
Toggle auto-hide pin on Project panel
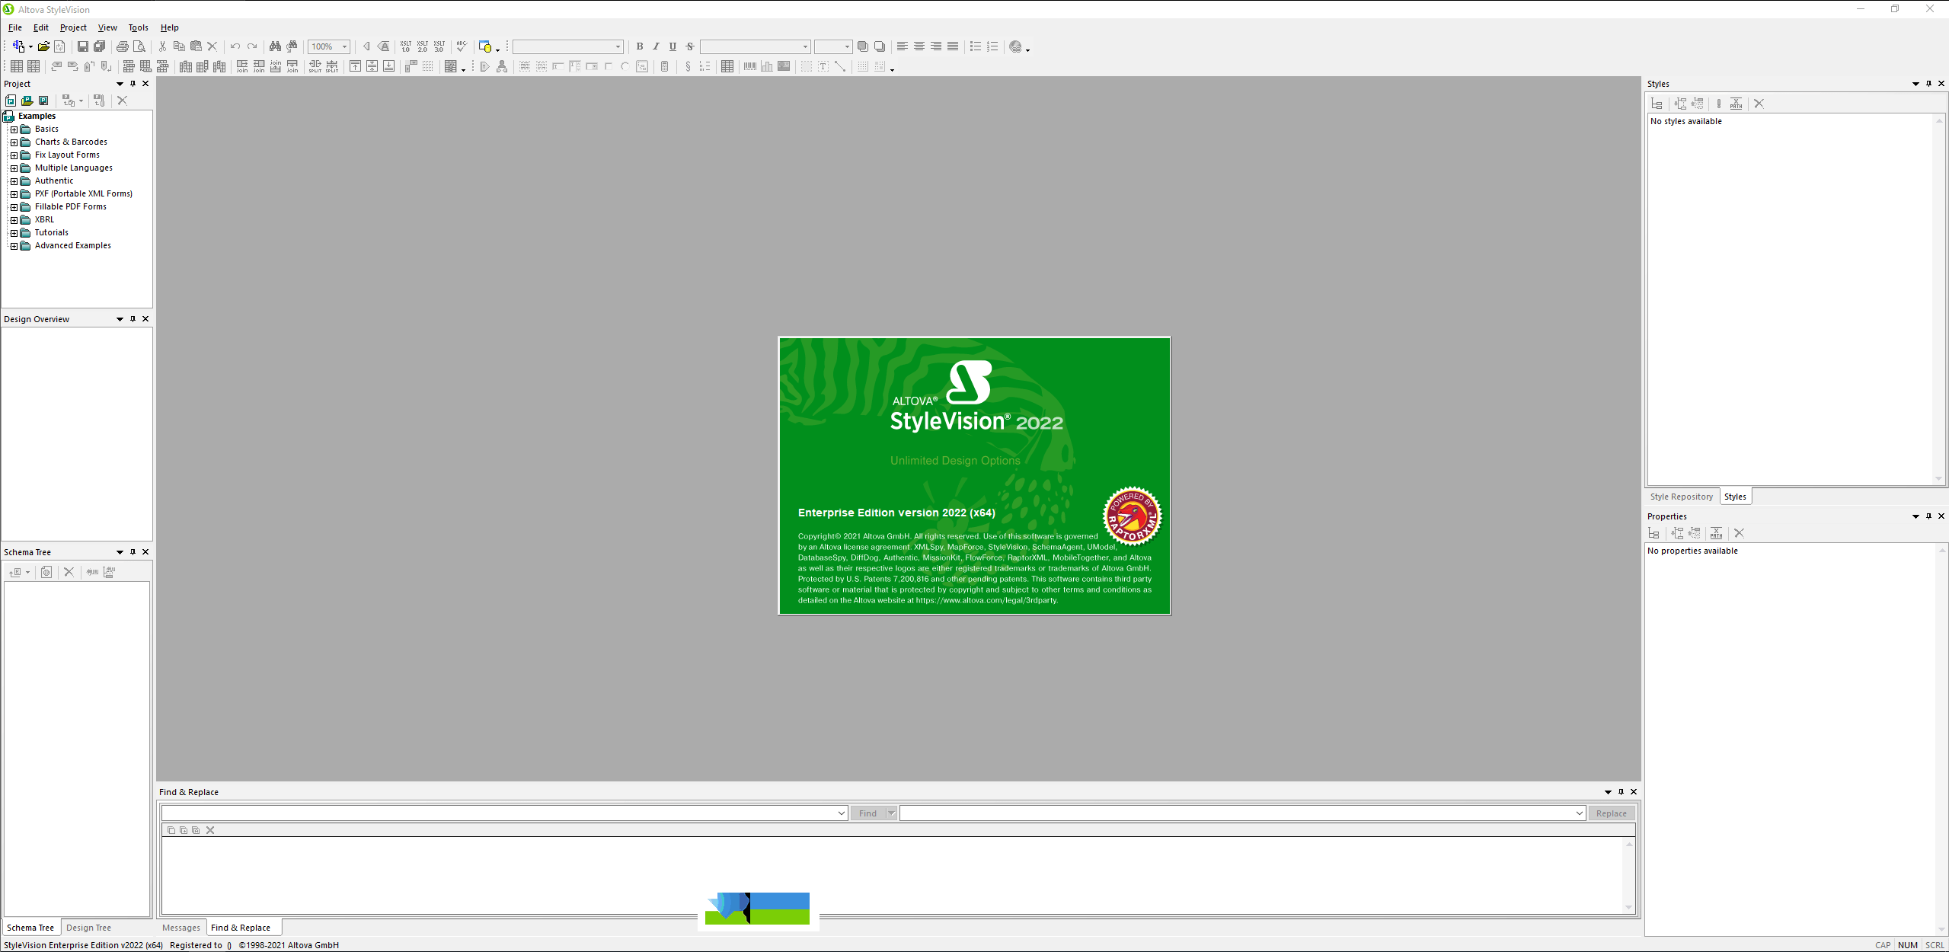133,84
